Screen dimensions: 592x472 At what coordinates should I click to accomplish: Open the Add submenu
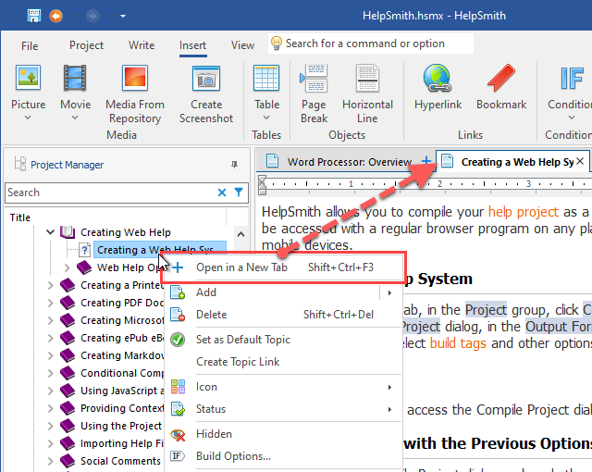283,292
